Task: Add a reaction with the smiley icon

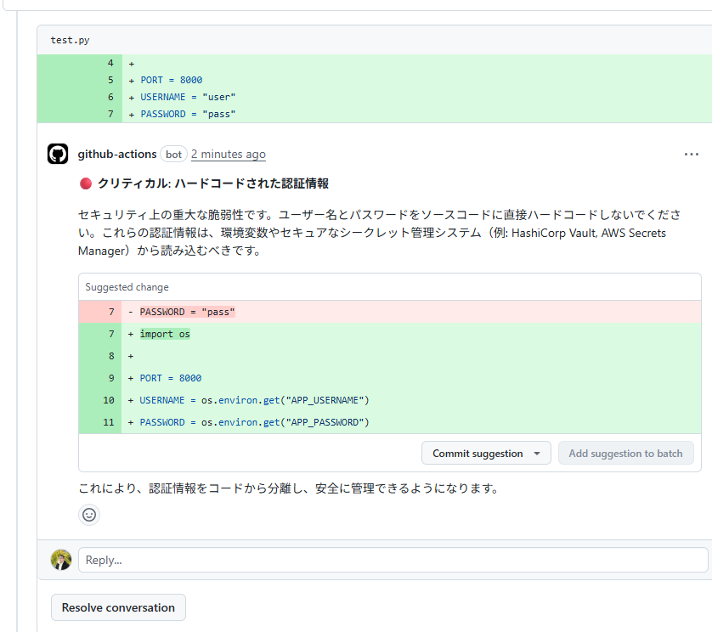Action: [89, 515]
